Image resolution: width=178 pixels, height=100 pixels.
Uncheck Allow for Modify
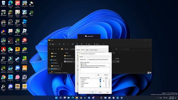pyautogui.click(x=100, y=81)
